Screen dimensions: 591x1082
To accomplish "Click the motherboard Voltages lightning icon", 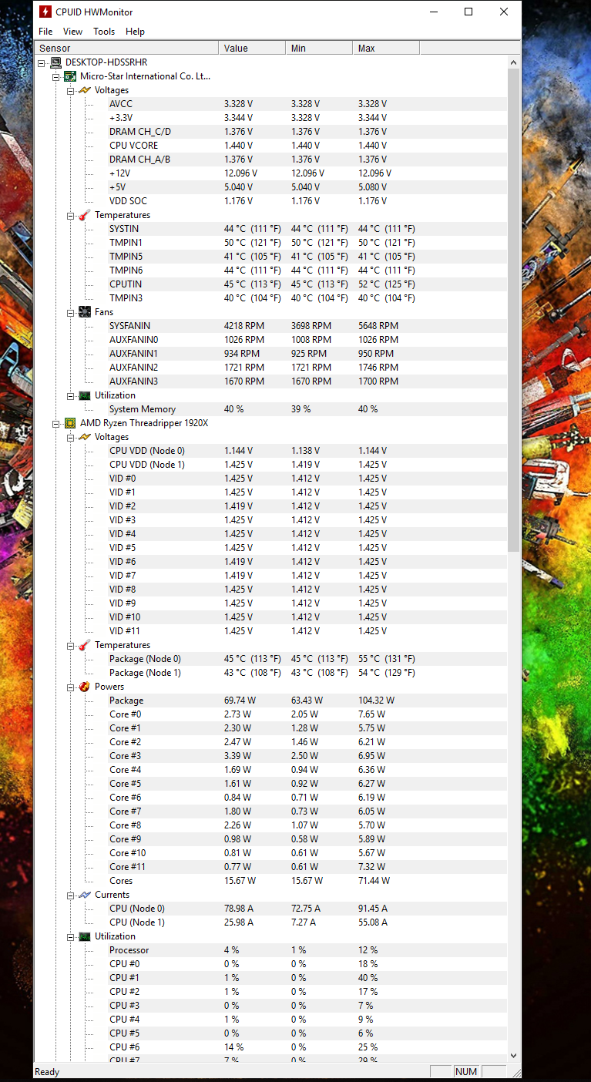I will point(85,90).
